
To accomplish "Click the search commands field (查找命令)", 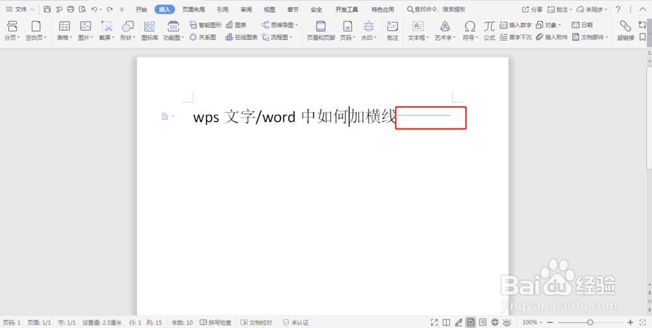I will [x=436, y=10].
